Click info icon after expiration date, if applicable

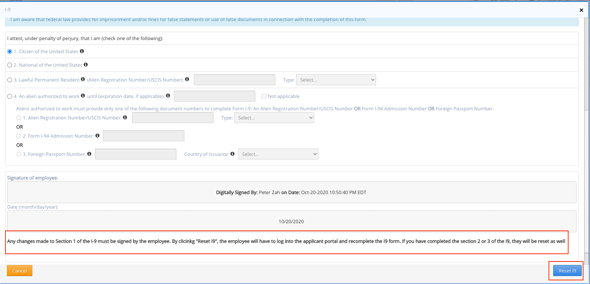(x=168, y=96)
